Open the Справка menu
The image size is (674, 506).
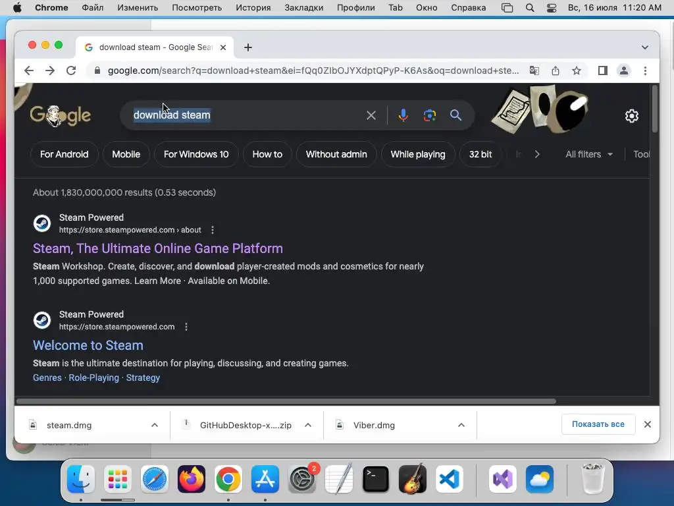469,8
